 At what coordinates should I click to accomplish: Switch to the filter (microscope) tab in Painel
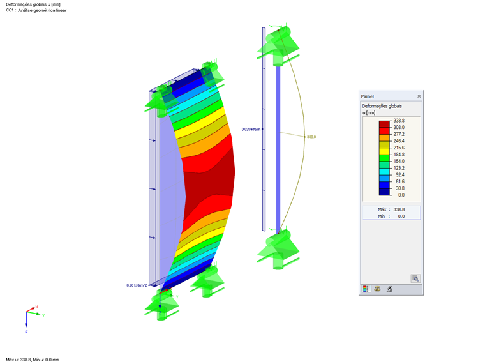click(389, 289)
